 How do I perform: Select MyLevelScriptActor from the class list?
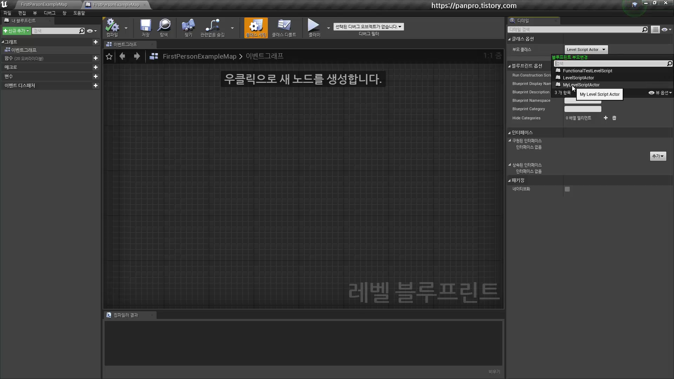[x=581, y=85]
